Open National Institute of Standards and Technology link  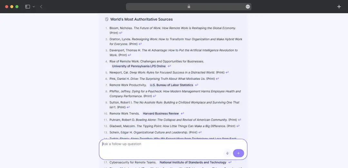[193, 162]
